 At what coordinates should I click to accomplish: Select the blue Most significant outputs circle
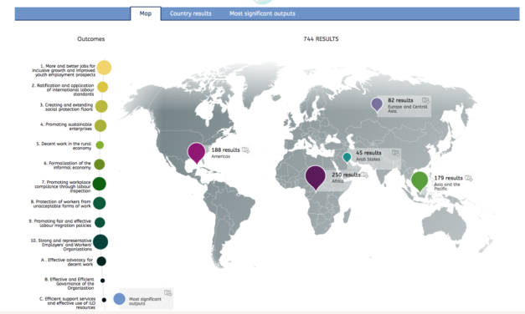(x=119, y=299)
